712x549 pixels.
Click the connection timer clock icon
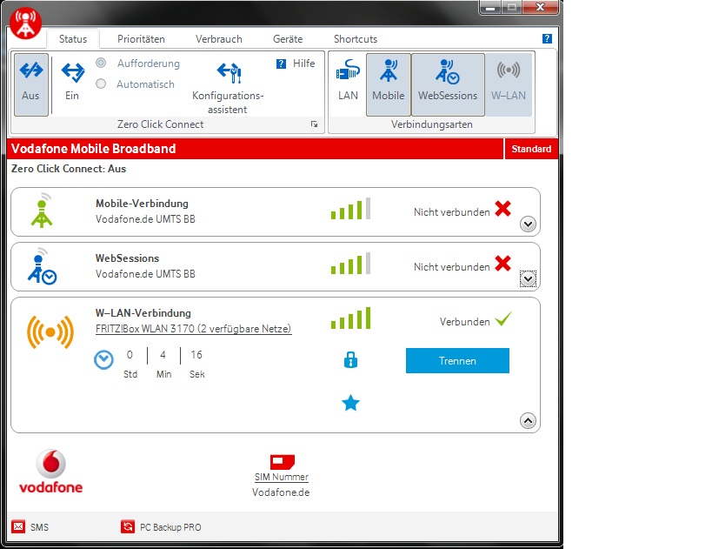coord(103,359)
